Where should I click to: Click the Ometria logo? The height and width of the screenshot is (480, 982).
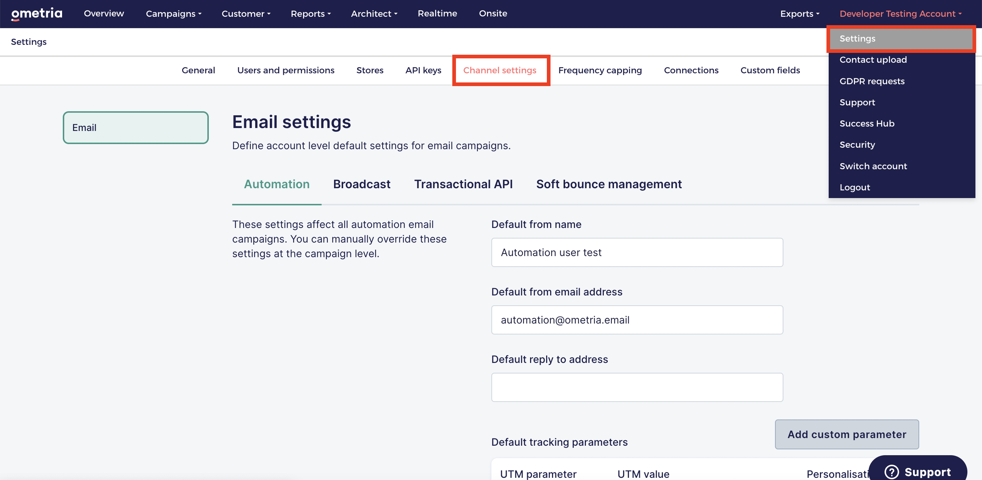point(37,14)
